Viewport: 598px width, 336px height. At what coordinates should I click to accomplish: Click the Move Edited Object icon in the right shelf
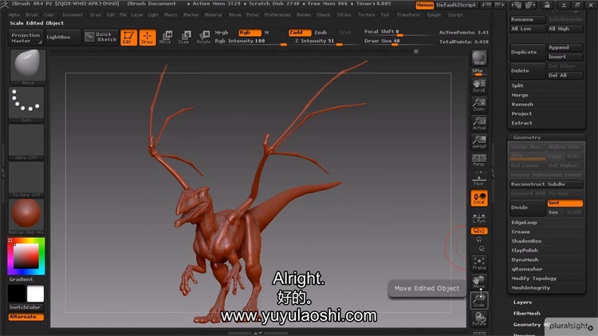479,283
